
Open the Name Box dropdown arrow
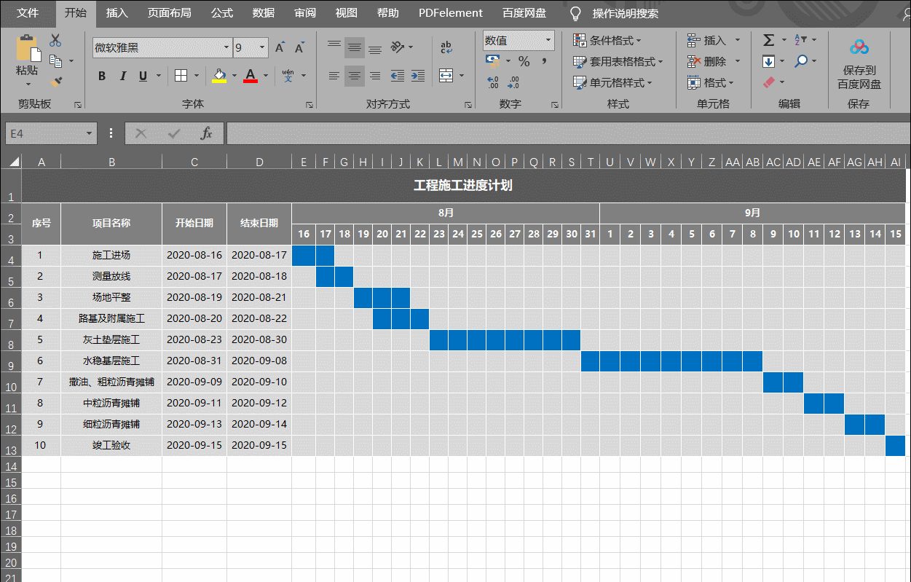click(x=90, y=133)
